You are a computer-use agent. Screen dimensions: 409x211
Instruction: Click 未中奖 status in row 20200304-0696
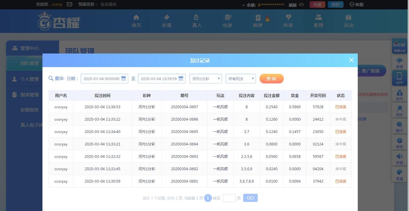341,119
